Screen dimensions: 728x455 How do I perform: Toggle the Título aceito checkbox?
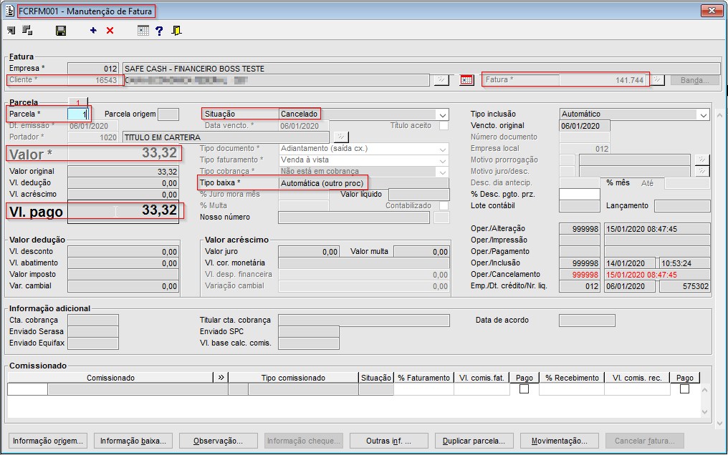coord(444,126)
